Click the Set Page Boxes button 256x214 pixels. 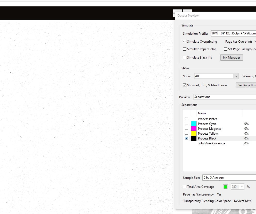point(246,85)
